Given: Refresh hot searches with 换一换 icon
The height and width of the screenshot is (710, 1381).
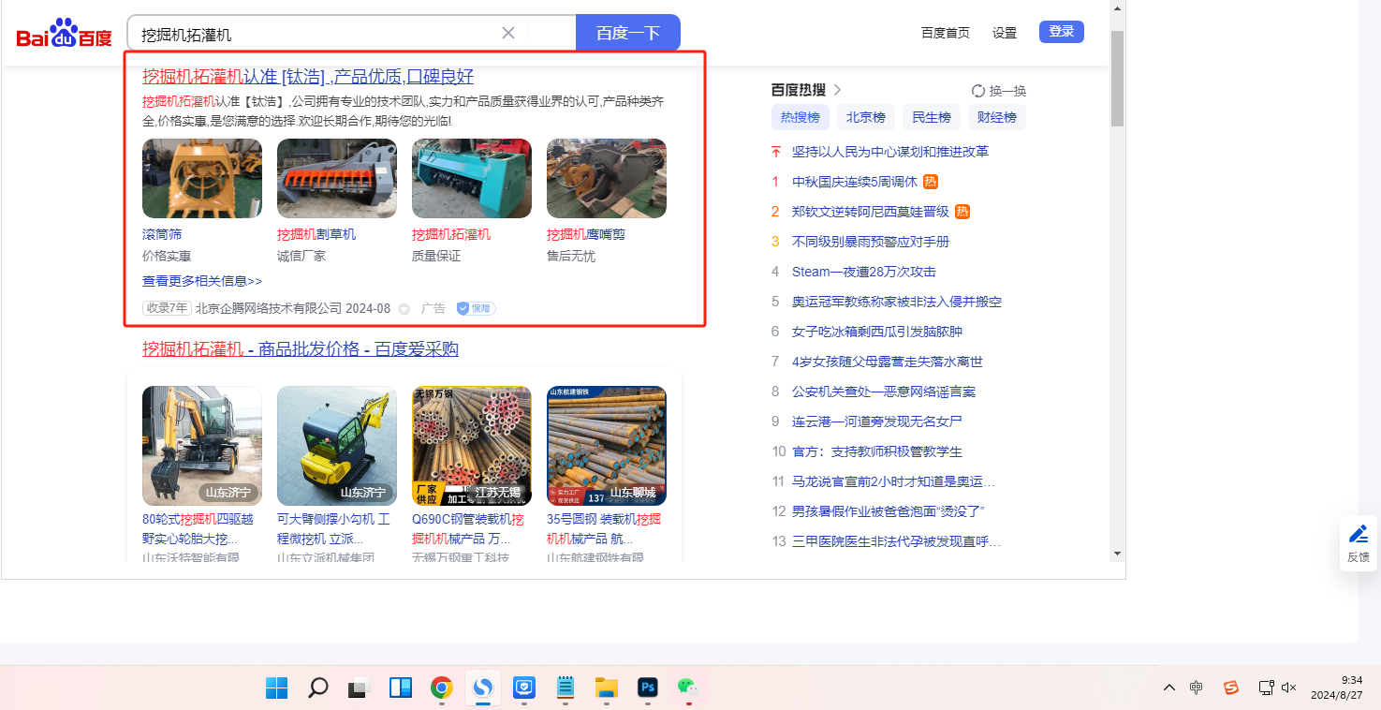Looking at the screenshot, I should [978, 91].
